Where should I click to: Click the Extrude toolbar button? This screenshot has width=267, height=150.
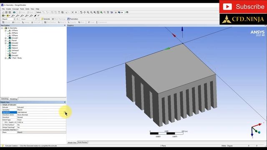[6, 22]
